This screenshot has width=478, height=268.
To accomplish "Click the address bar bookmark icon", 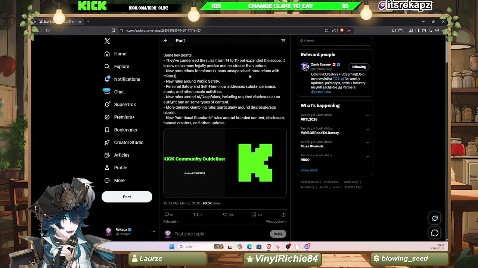I will (114, 31).
